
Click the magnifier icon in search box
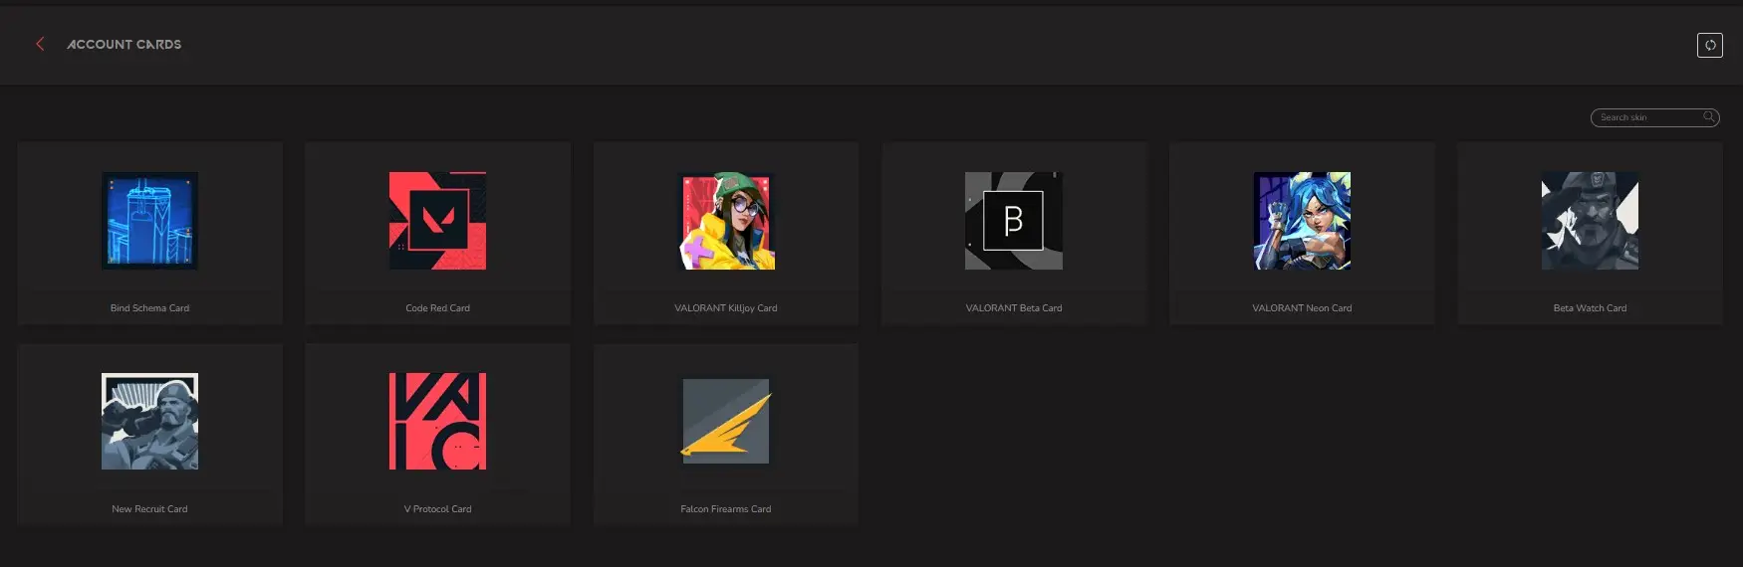point(1709,117)
